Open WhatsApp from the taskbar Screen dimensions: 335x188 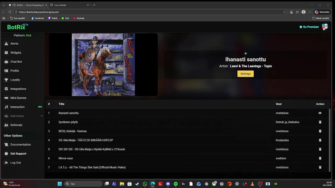click(x=145, y=184)
